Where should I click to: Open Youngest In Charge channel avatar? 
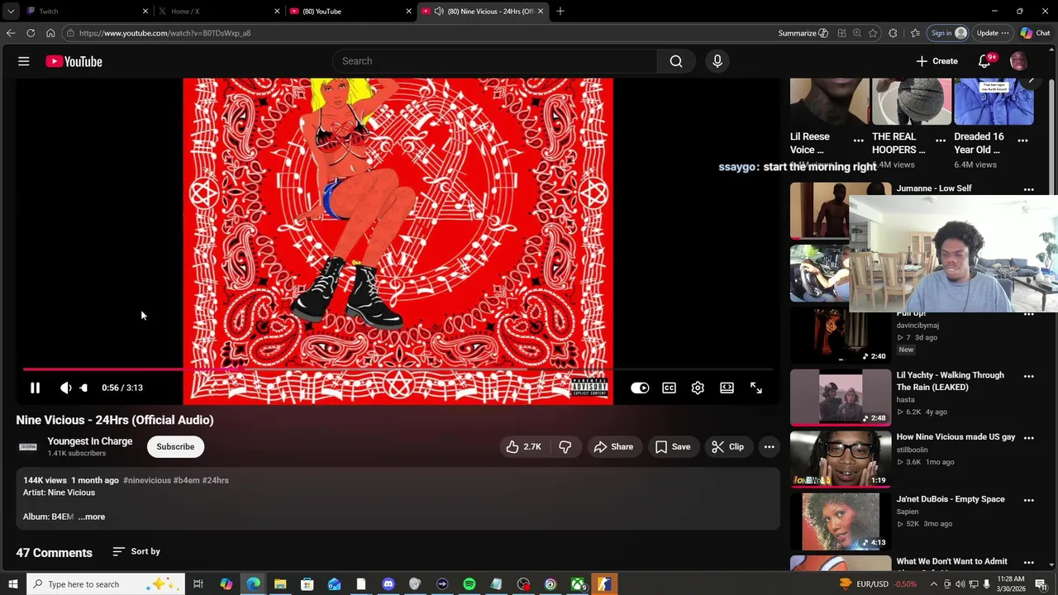coord(28,447)
